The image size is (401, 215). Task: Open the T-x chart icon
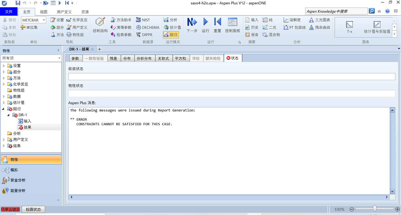click(350, 25)
